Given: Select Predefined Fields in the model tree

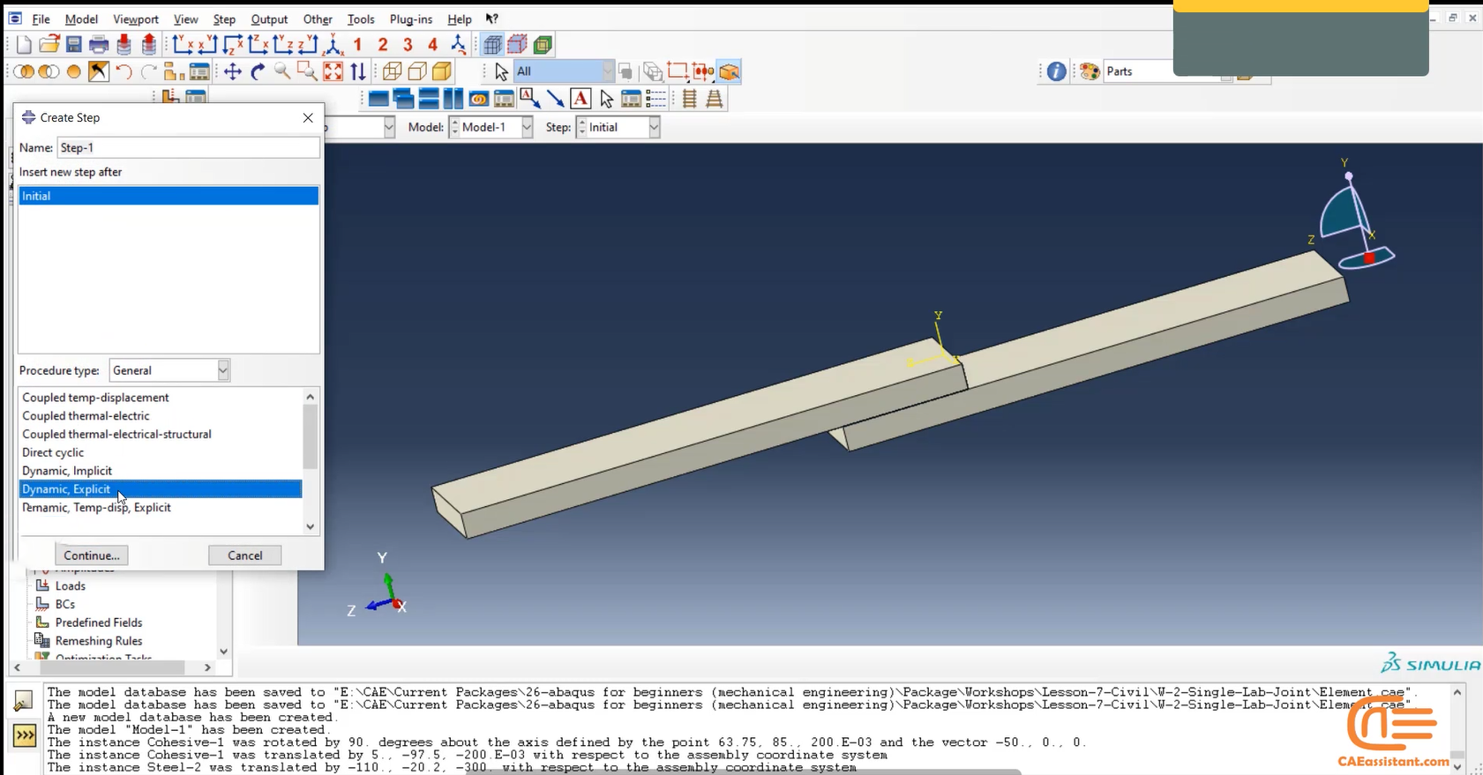Looking at the screenshot, I should 99,622.
